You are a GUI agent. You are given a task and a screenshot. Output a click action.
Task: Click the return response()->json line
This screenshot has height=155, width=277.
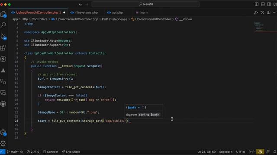(x=80, y=99)
